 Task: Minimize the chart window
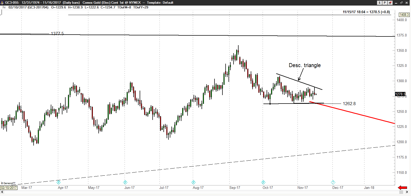396,3
